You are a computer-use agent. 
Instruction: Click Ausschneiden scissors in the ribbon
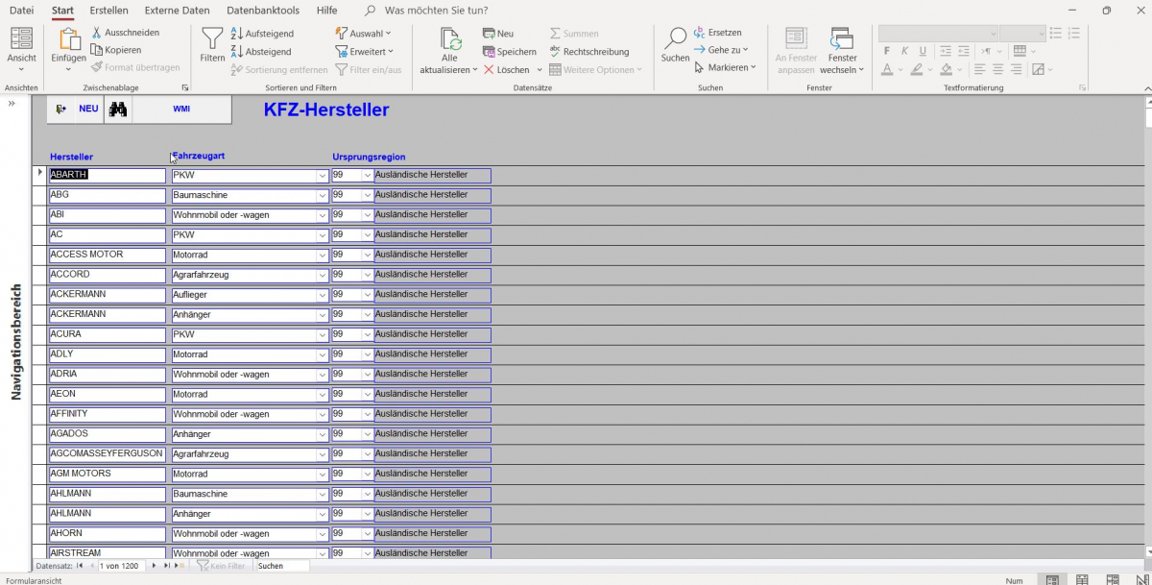[x=126, y=33]
